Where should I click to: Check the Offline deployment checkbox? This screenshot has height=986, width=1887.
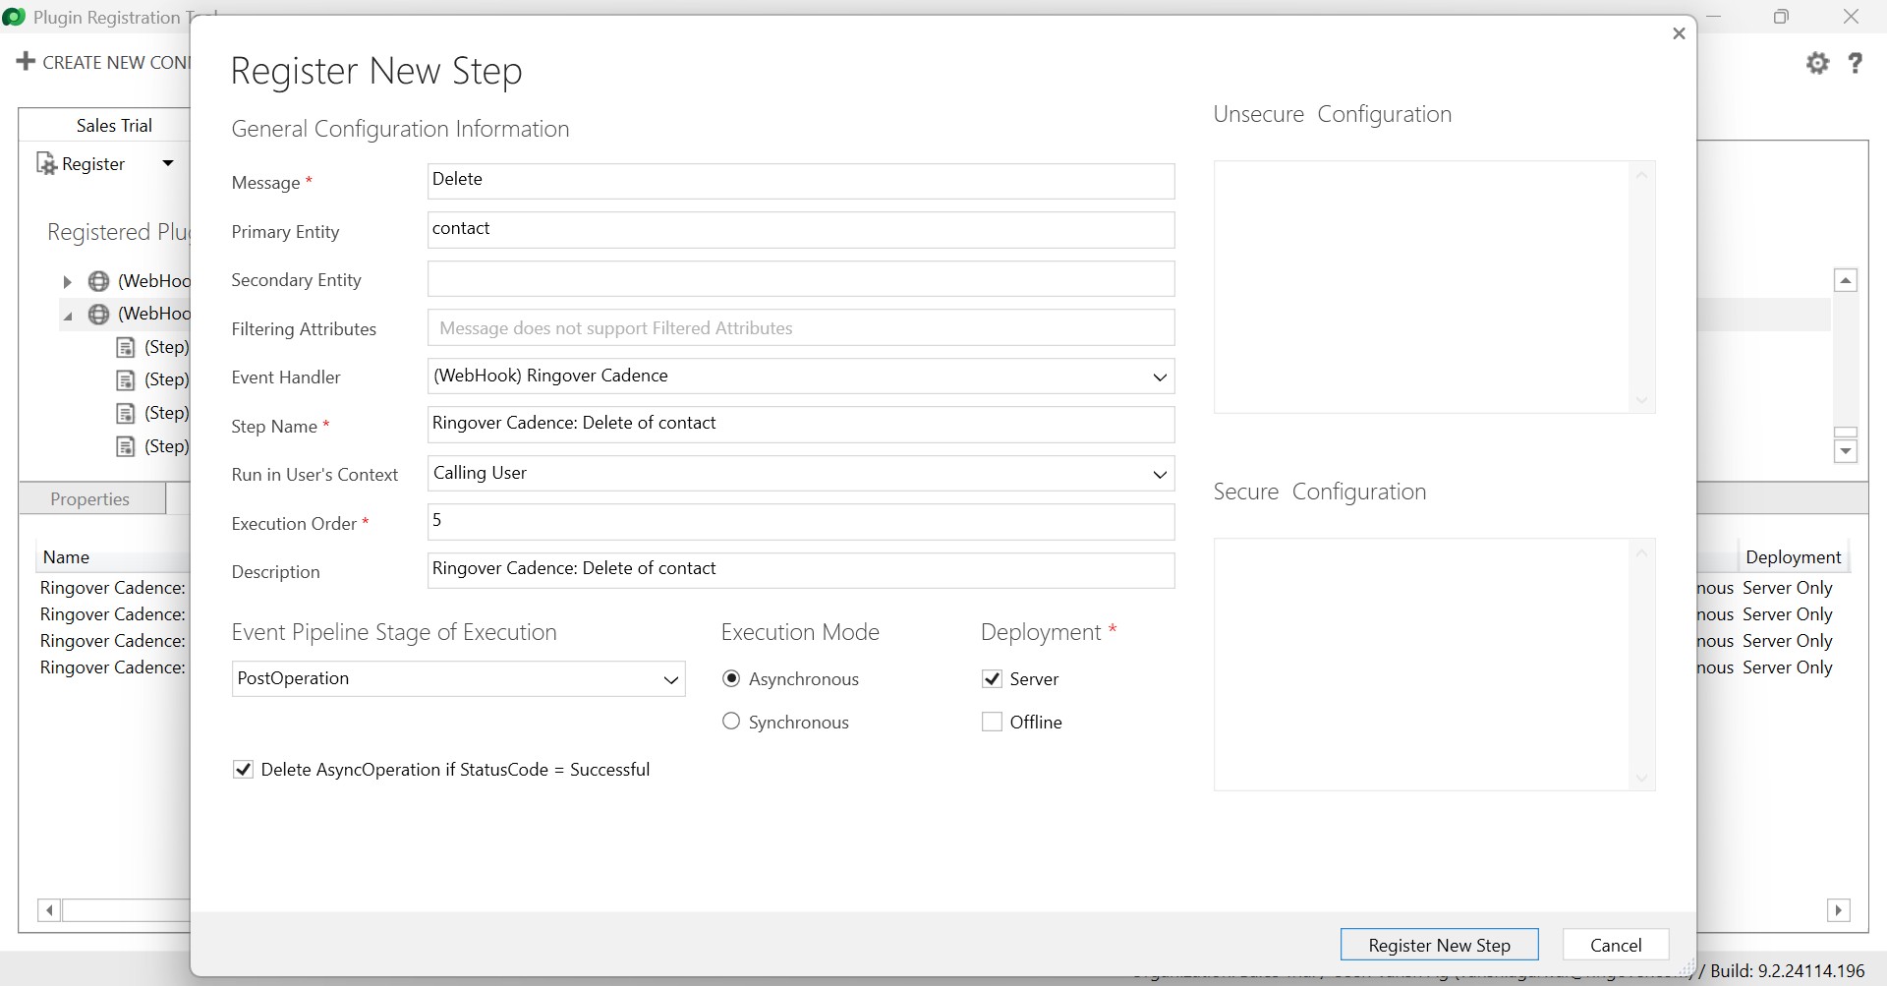click(x=992, y=722)
